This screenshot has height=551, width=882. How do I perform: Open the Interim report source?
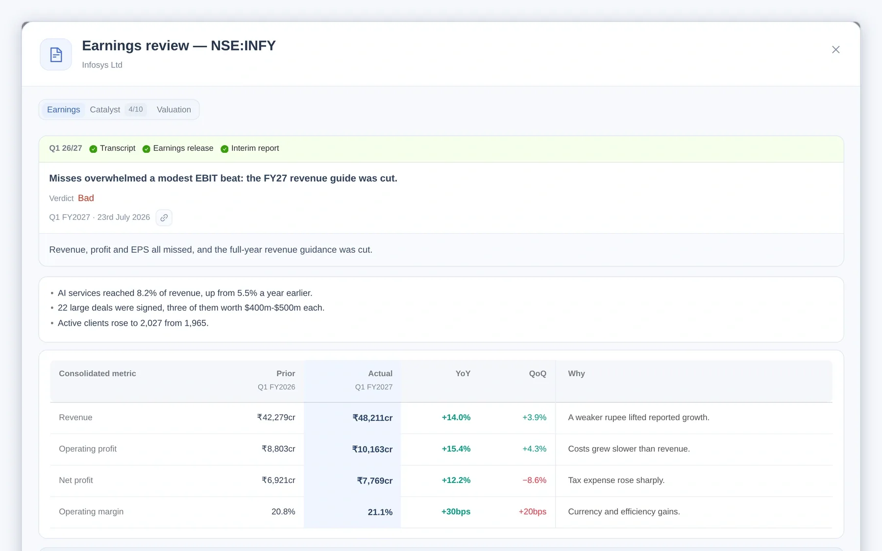(x=255, y=148)
